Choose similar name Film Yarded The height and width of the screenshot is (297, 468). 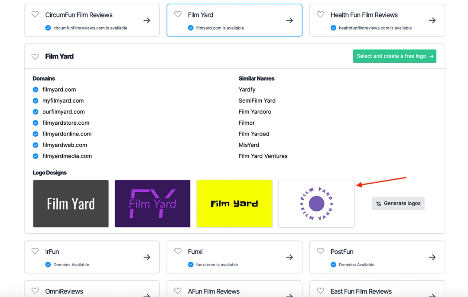[253, 134]
